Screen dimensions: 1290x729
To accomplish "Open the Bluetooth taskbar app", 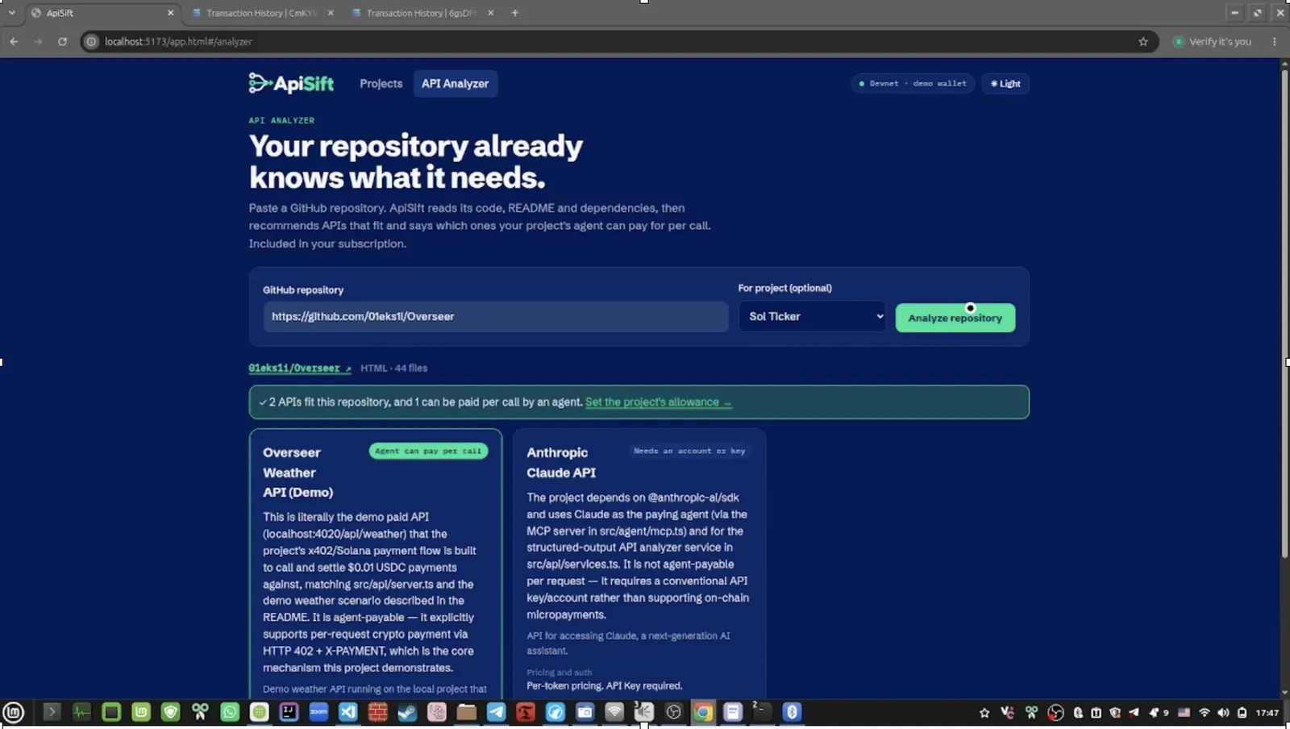I will point(792,712).
